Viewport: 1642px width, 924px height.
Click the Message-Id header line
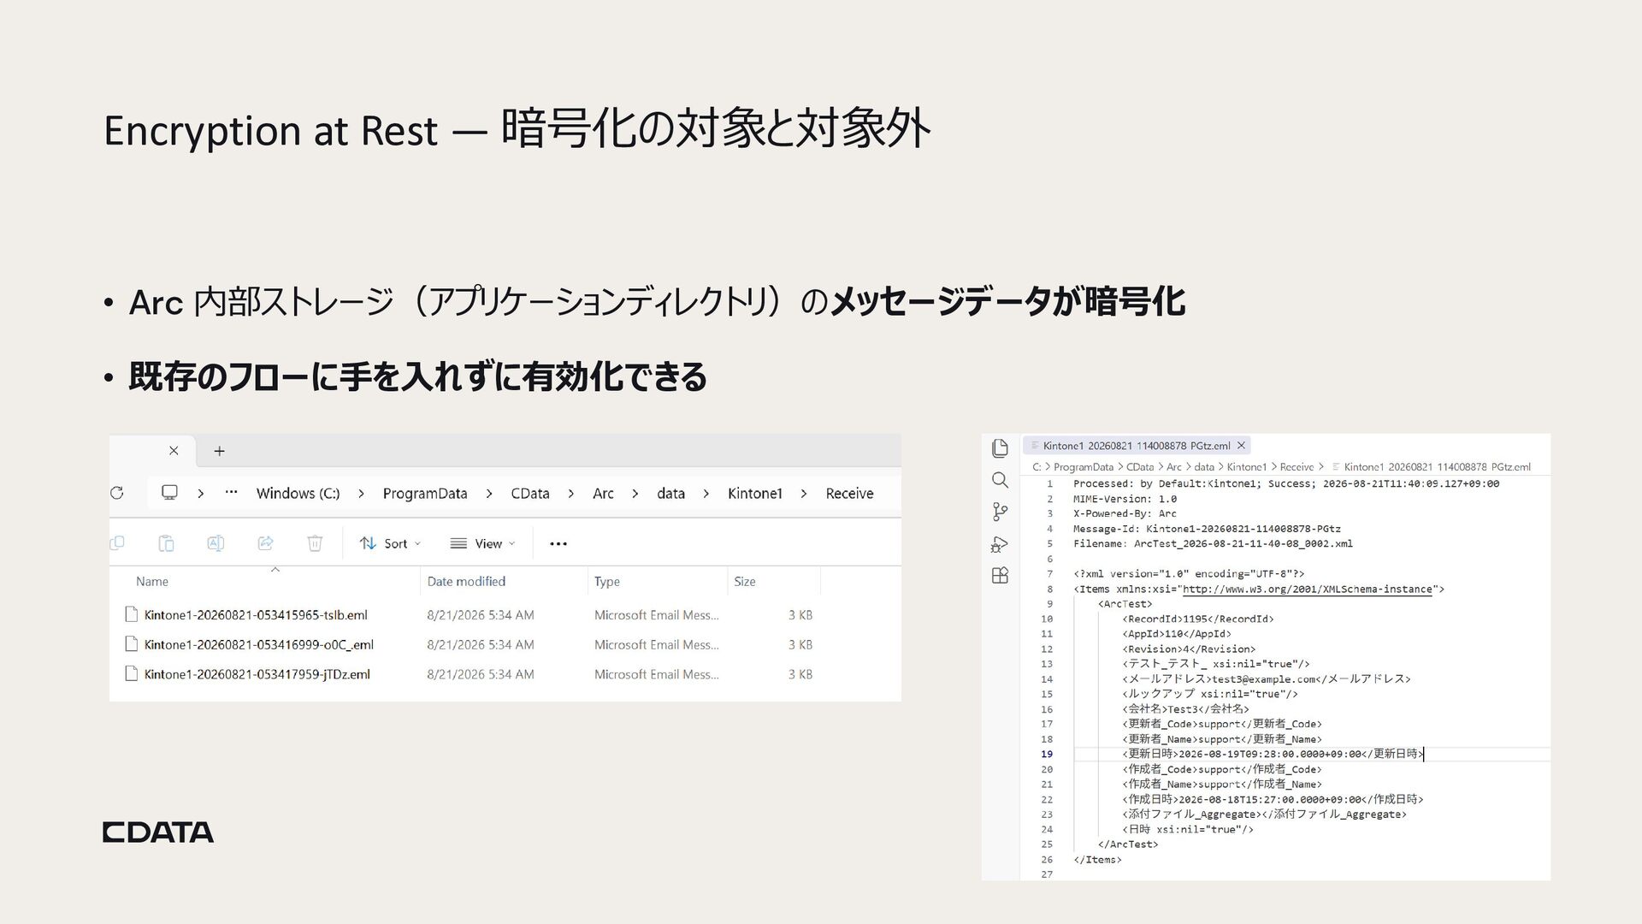point(1207,529)
